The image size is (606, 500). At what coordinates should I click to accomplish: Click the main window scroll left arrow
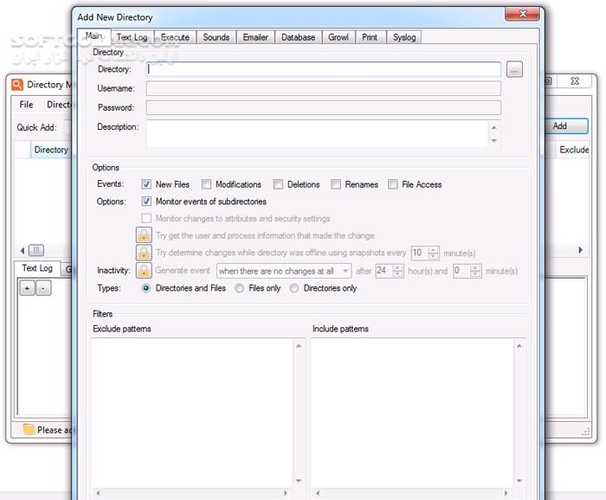tap(22, 251)
